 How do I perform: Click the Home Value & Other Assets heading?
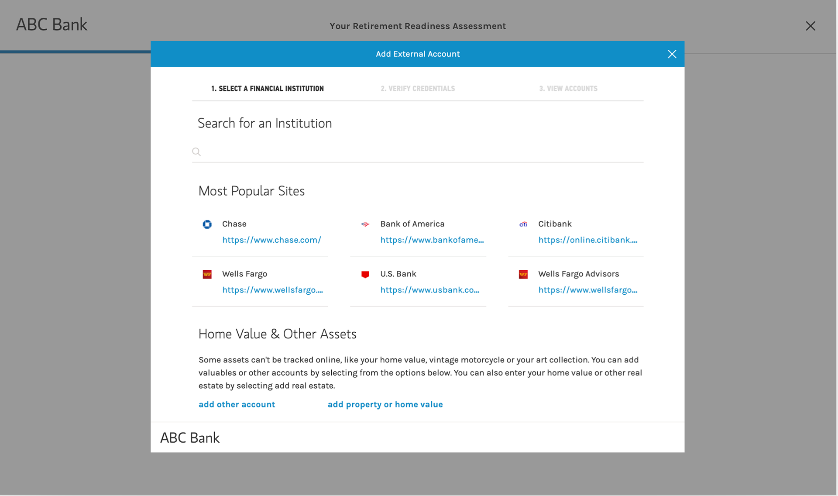pos(278,334)
